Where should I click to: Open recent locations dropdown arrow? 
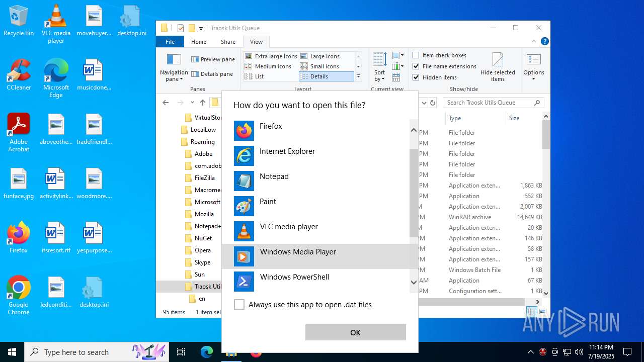pyautogui.click(x=192, y=103)
